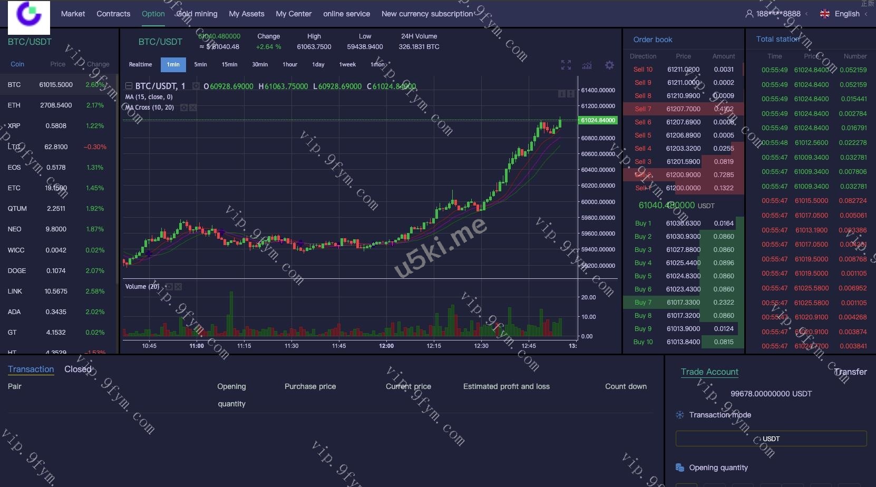Remove the MA Cross indicator

193,108
